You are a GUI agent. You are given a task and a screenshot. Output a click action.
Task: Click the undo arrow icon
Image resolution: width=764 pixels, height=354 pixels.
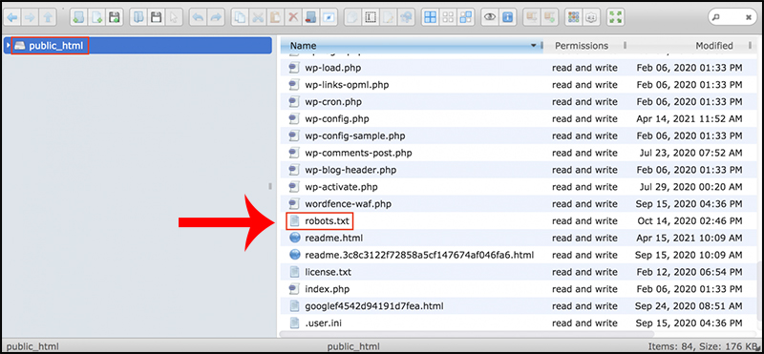point(198,18)
